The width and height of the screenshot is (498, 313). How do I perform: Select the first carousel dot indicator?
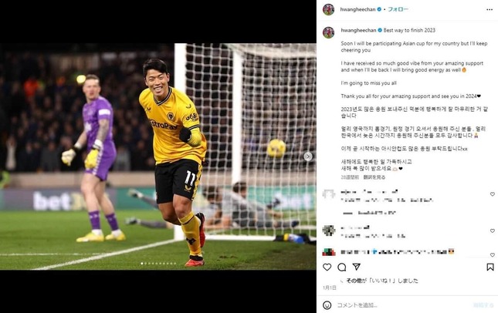pyautogui.click(x=141, y=264)
